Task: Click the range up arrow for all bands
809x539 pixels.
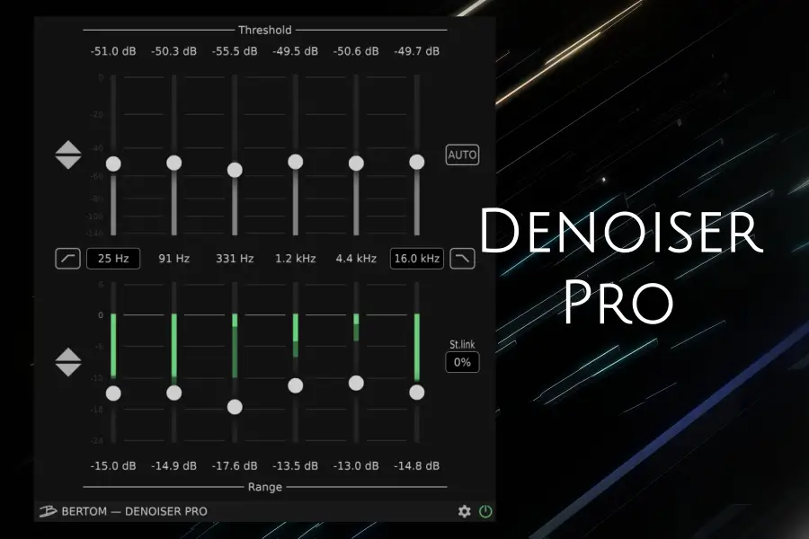Action: point(68,355)
